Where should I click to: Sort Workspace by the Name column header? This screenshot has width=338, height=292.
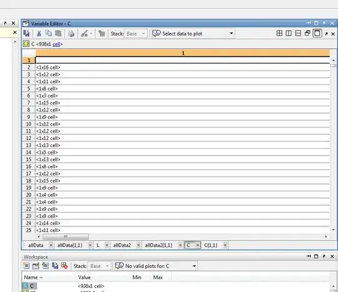(x=31, y=278)
